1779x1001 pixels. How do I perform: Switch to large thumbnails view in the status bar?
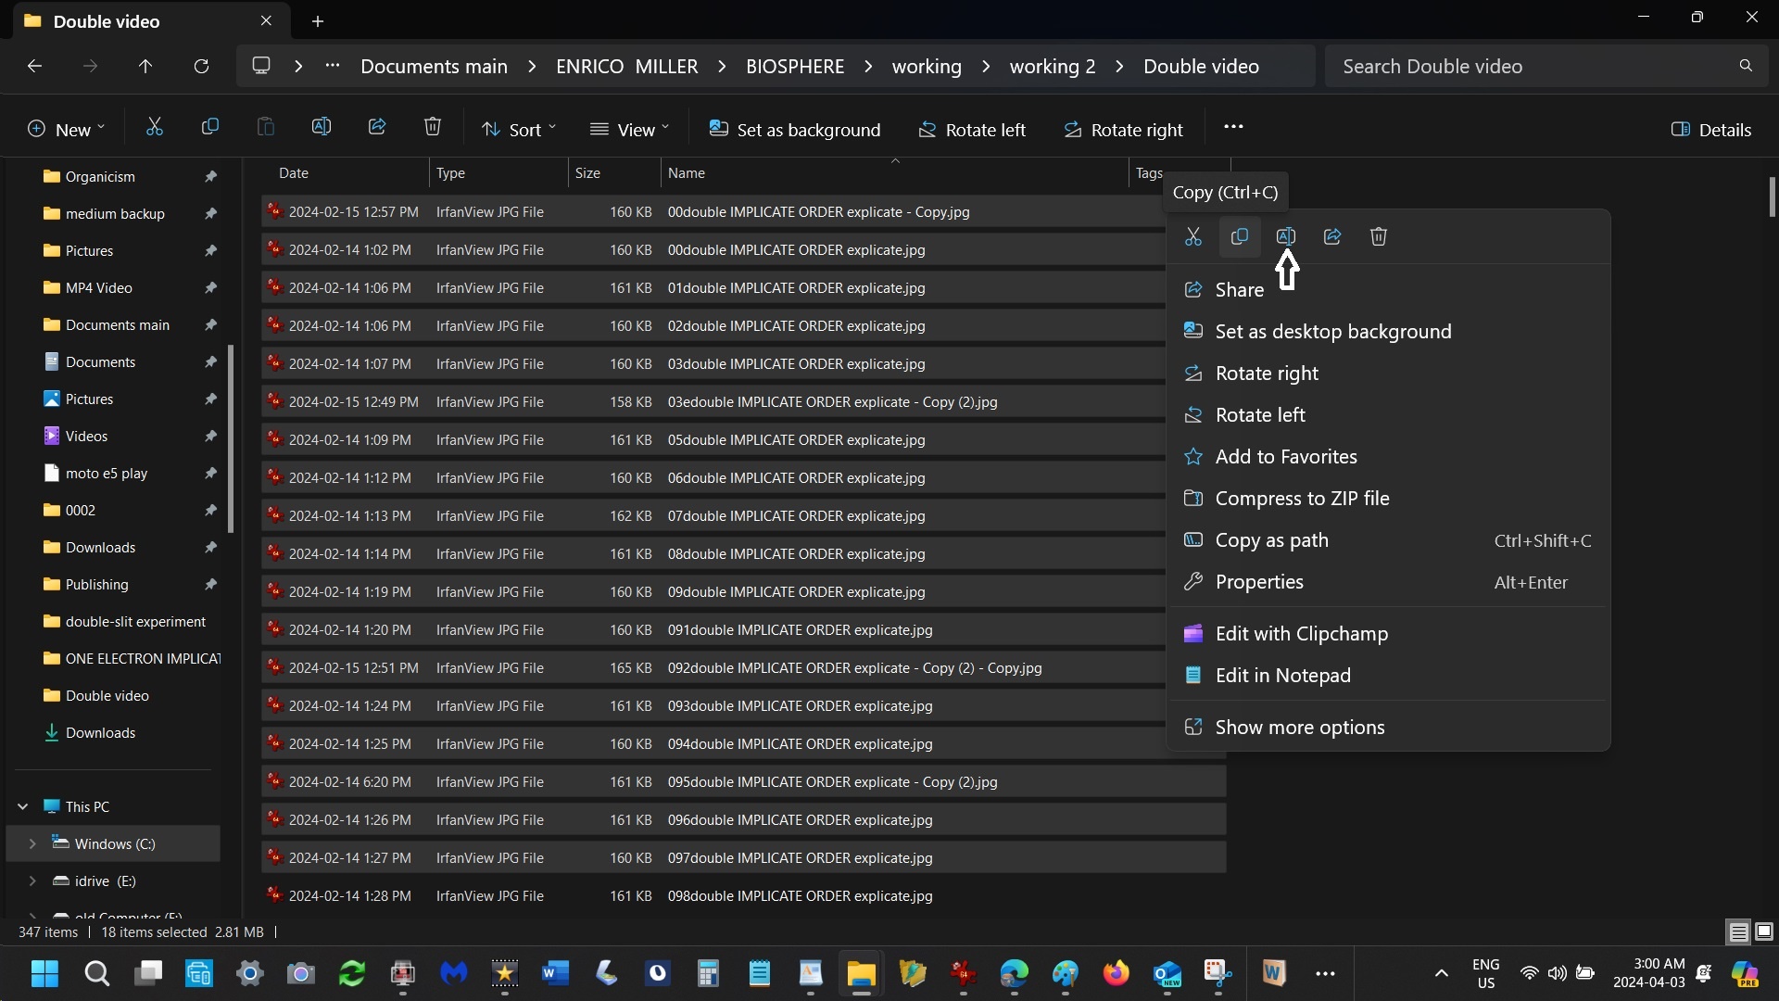[1765, 932]
